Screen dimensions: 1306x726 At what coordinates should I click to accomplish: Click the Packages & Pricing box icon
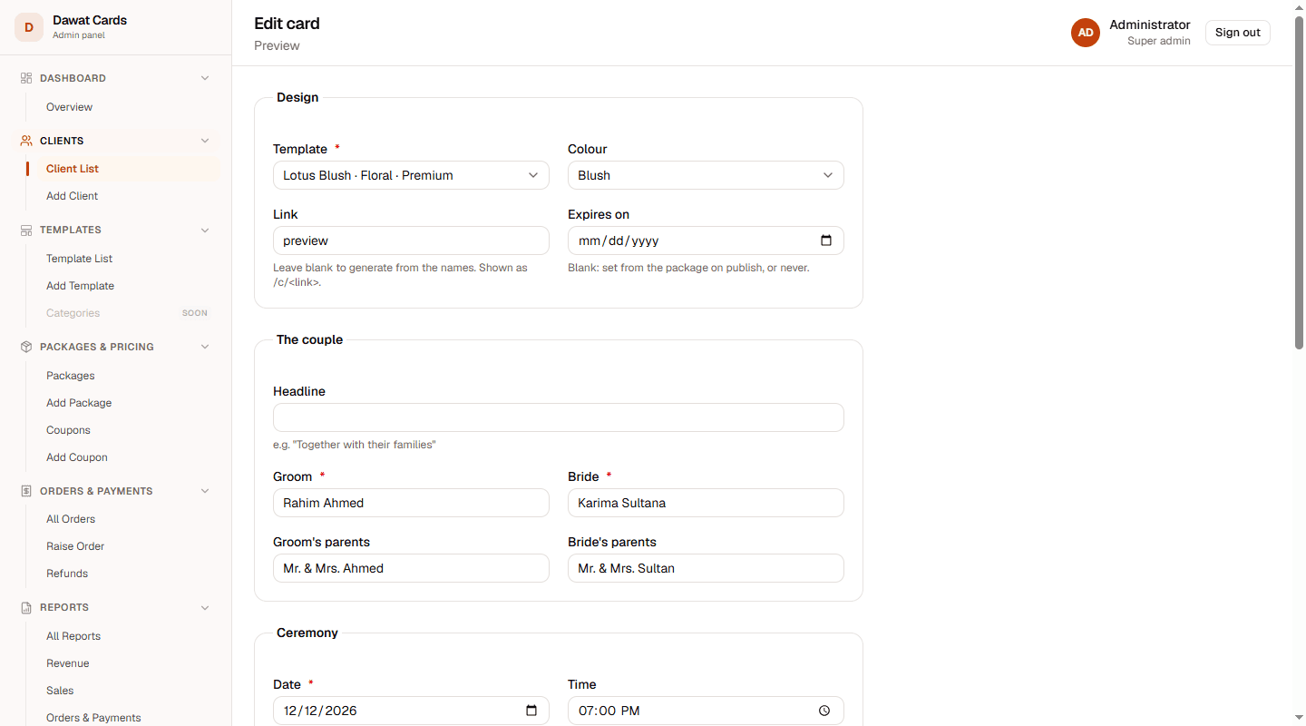pyautogui.click(x=26, y=347)
